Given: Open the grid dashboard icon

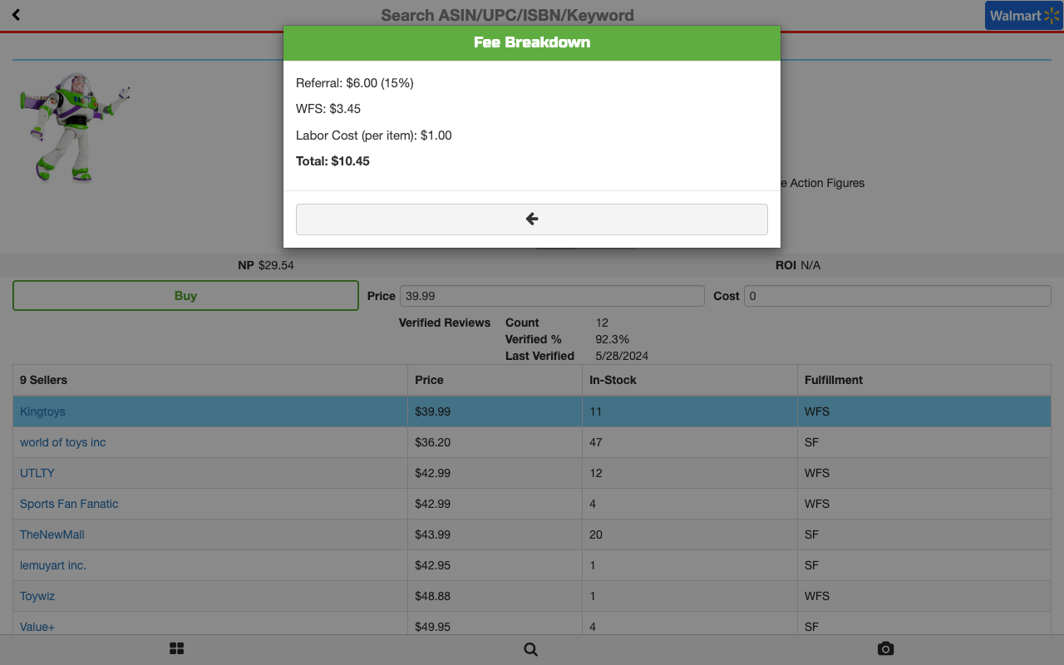Looking at the screenshot, I should tap(176, 649).
